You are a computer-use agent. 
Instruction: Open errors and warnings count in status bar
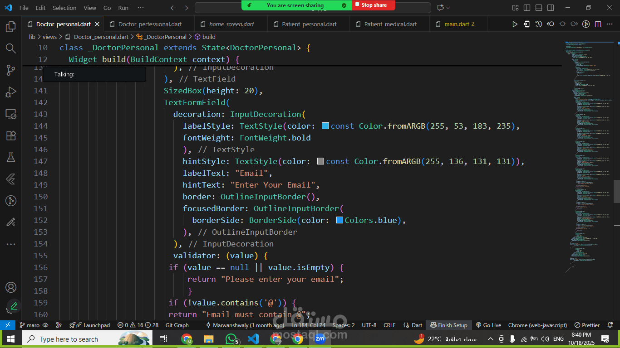point(138,325)
